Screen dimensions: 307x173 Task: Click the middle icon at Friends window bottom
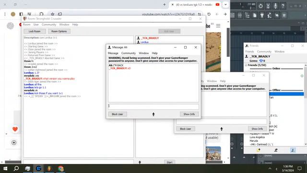pos(276,150)
